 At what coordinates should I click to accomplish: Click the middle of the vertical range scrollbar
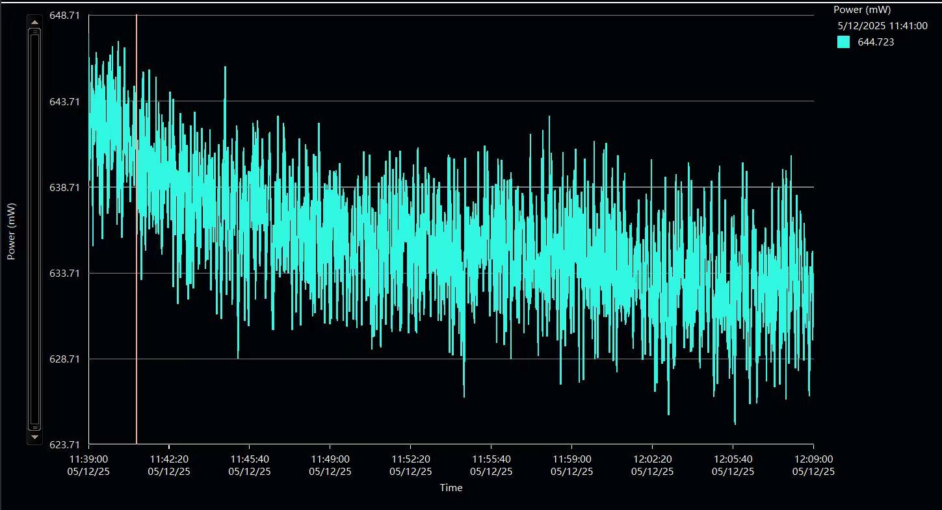click(x=34, y=229)
